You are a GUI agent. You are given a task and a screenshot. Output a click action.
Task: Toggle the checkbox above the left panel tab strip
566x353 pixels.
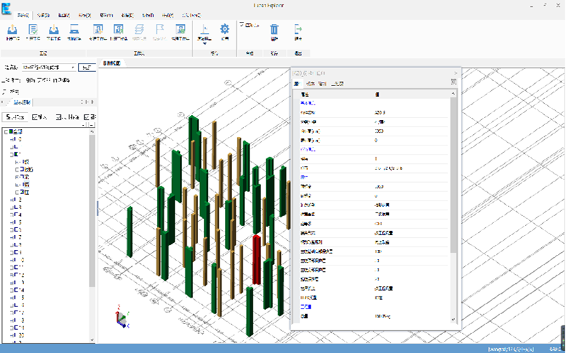[5, 92]
